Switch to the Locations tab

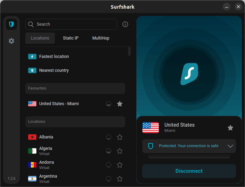[x=40, y=38]
